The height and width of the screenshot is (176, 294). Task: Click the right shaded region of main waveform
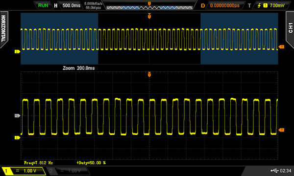(239, 39)
